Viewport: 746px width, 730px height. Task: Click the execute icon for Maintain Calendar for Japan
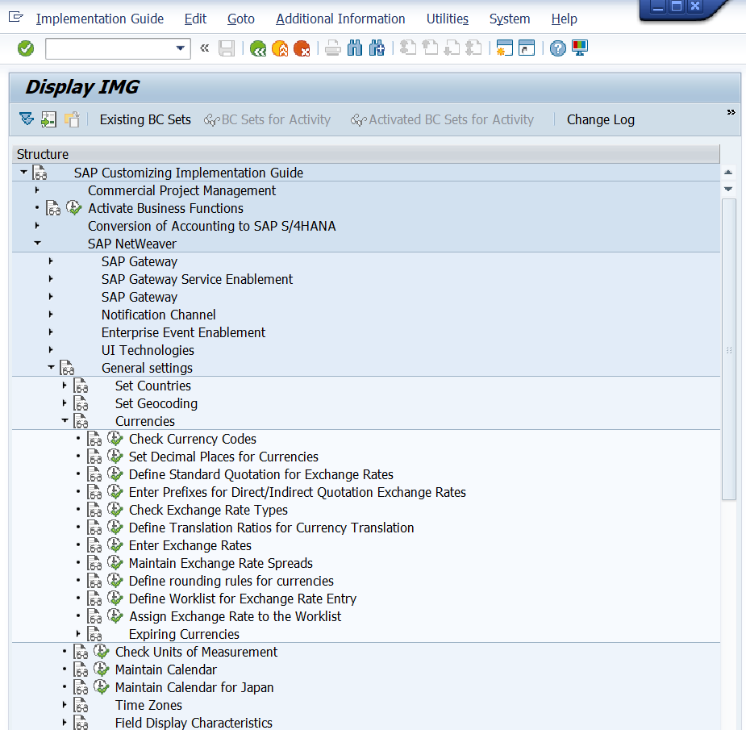pyautogui.click(x=102, y=686)
